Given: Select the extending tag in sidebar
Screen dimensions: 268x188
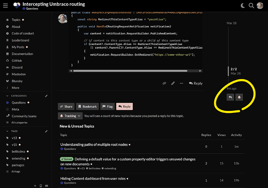Looking at the screenshot, I should tap(19, 158).
